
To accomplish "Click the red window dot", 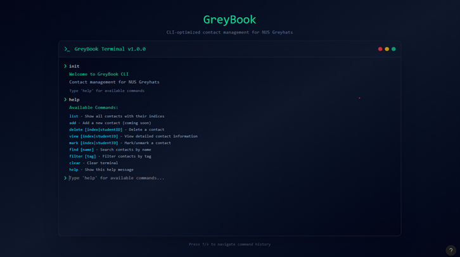I will tap(380, 49).
